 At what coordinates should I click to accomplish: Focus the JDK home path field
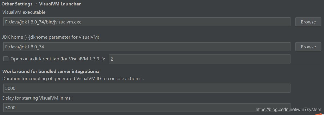tap(146, 47)
